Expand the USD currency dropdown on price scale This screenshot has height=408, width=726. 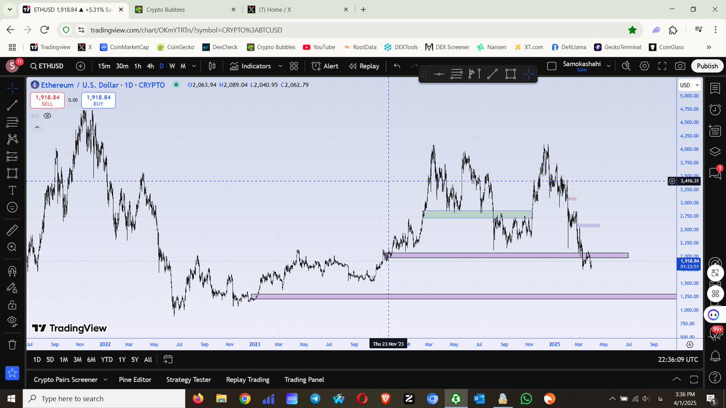(x=688, y=85)
